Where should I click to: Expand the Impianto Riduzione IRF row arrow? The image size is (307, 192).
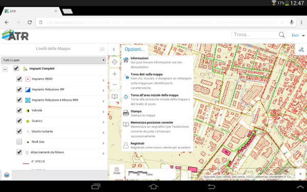[103, 90]
